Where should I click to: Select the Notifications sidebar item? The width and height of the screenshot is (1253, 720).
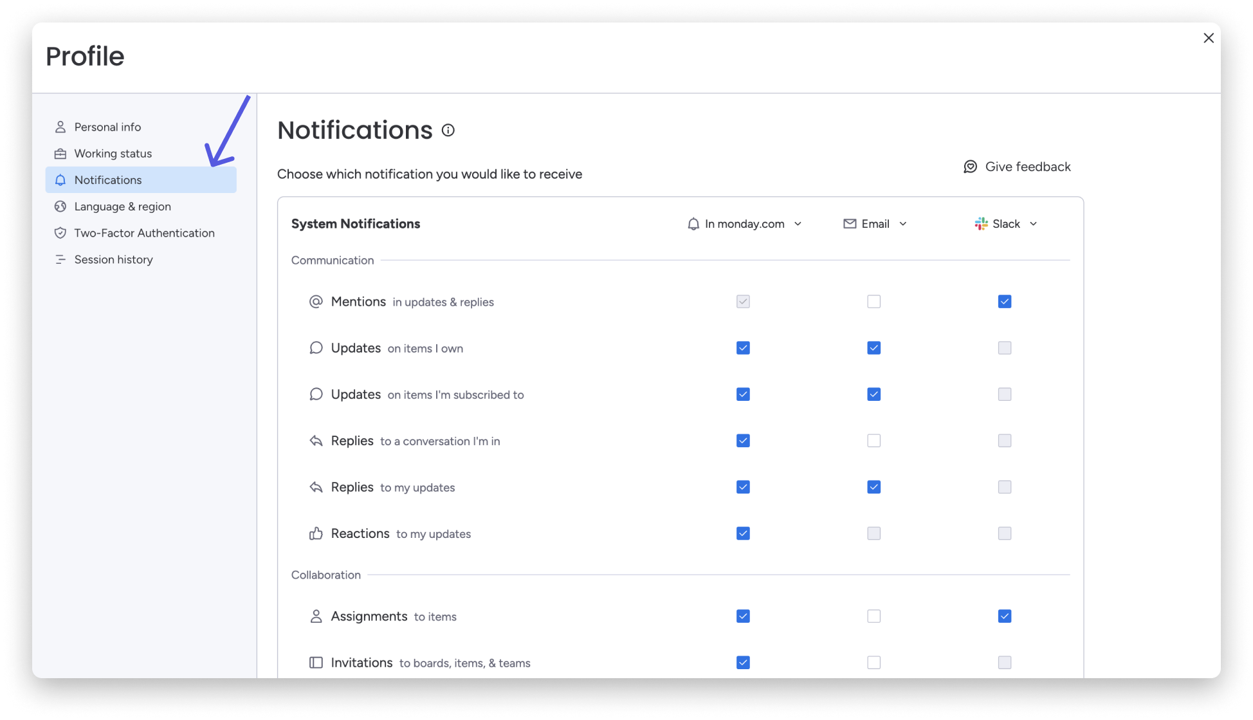click(x=141, y=180)
